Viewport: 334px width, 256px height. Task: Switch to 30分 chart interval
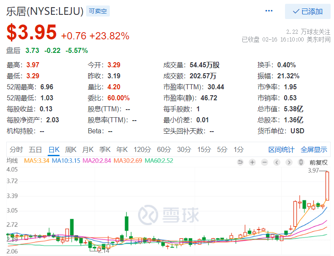click(x=184, y=149)
